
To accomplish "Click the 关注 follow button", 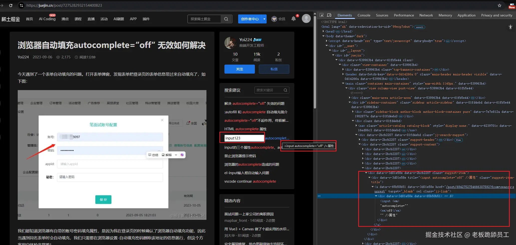I will coord(239,69).
